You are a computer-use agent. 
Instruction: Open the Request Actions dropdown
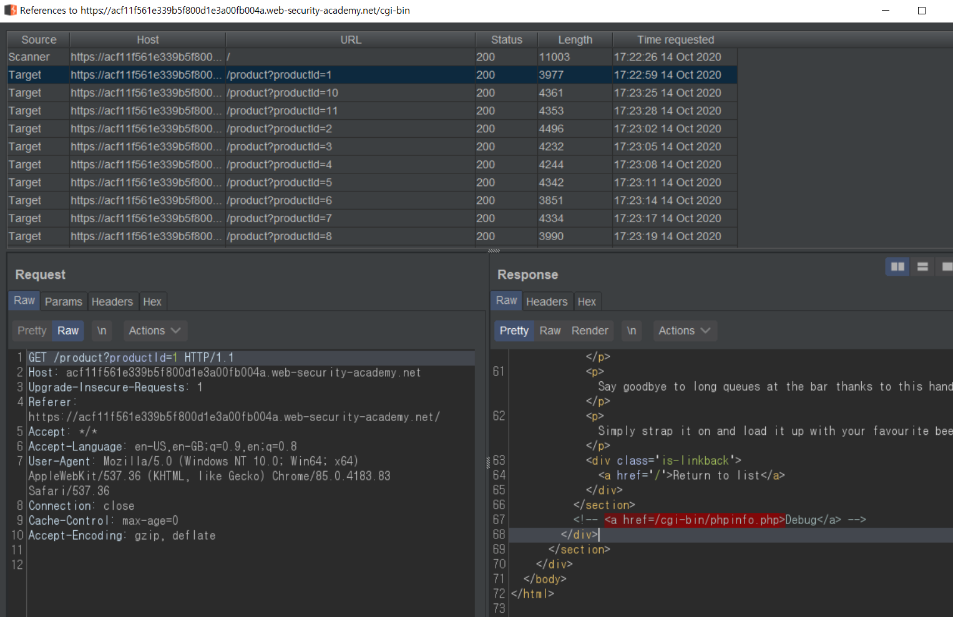tap(154, 331)
